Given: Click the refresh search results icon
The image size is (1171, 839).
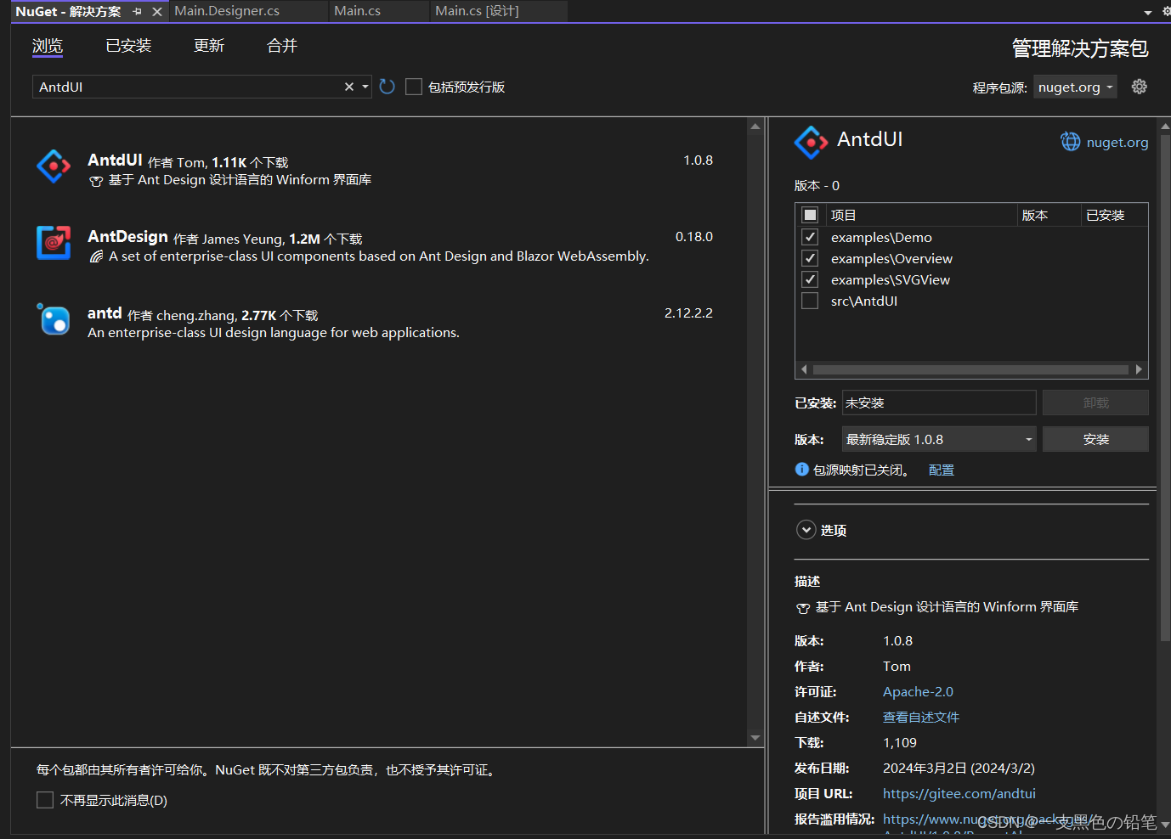Looking at the screenshot, I should 387,86.
